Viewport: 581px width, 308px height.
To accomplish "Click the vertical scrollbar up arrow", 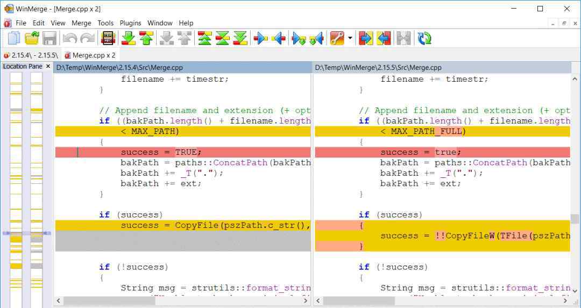I will coord(575,78).
